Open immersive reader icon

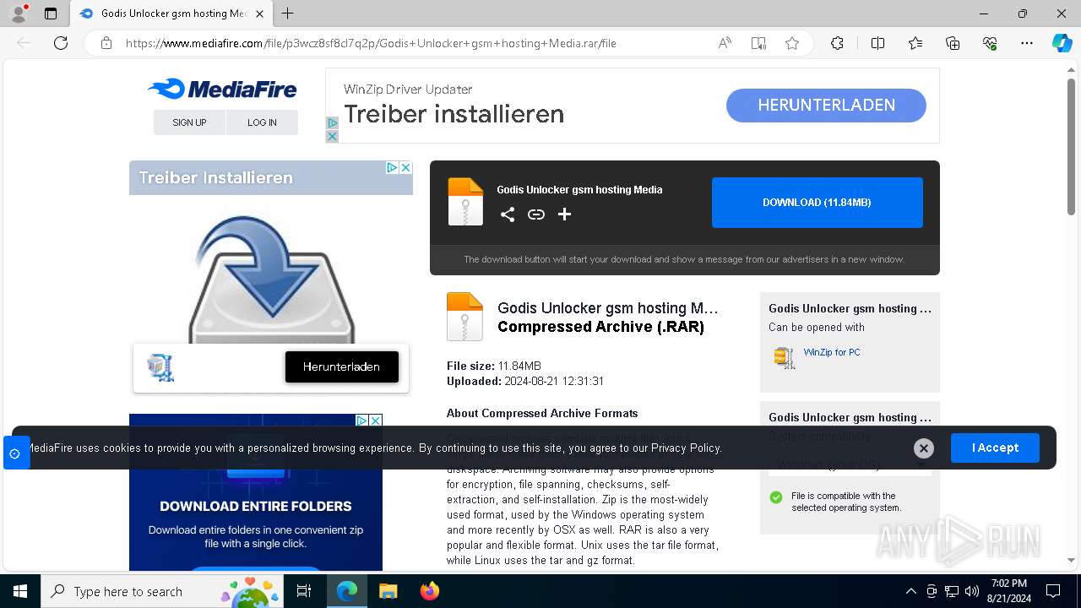tap(758, 43)
